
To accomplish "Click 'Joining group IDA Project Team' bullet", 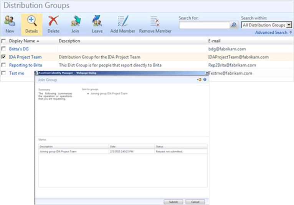I will [109, 93].
